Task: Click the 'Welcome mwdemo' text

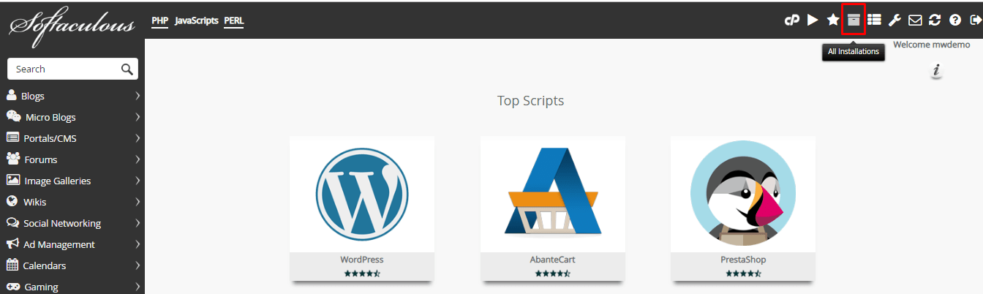Action: [931, 45]
